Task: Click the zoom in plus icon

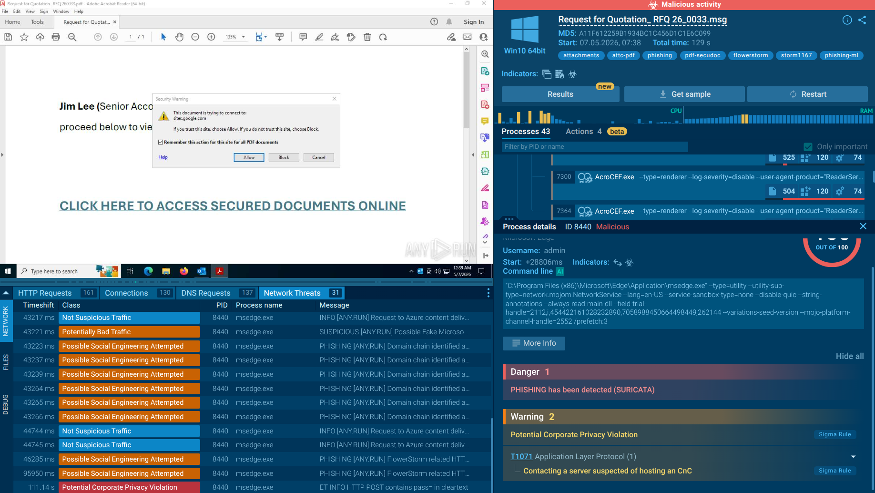Action: click(x=211, y=37)
